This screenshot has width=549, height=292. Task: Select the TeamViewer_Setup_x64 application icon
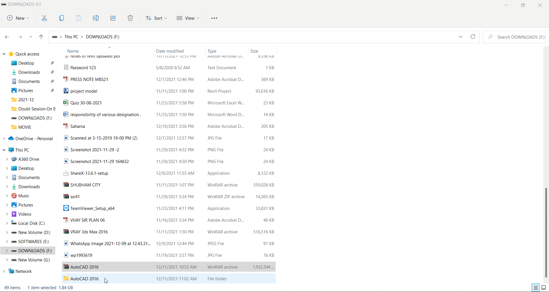[x=66, y=208]
